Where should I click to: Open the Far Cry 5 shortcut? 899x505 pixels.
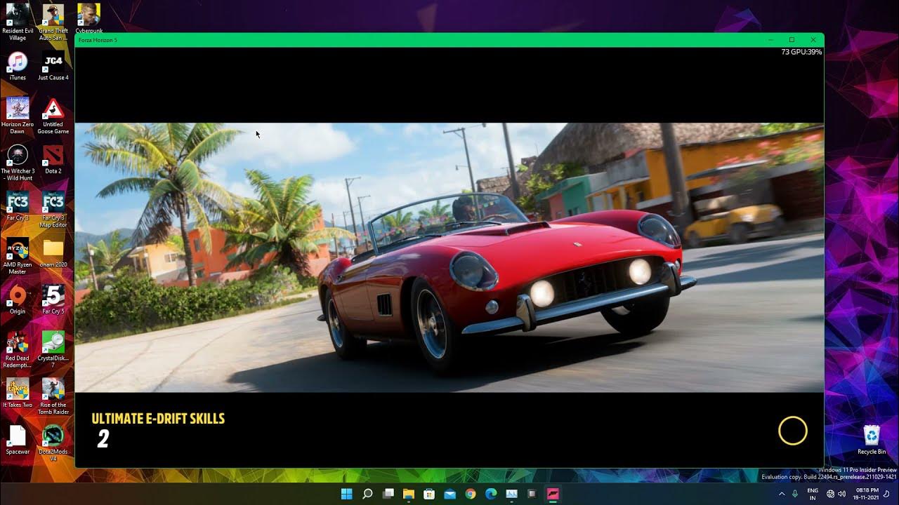(x=53, y=299)
